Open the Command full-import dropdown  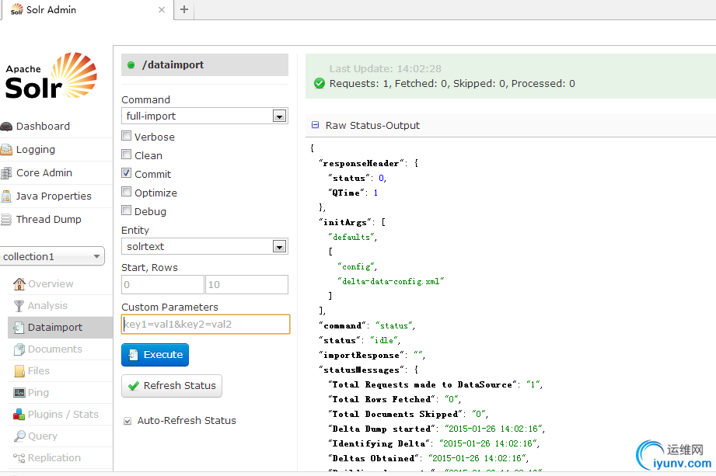pos(204,116)
